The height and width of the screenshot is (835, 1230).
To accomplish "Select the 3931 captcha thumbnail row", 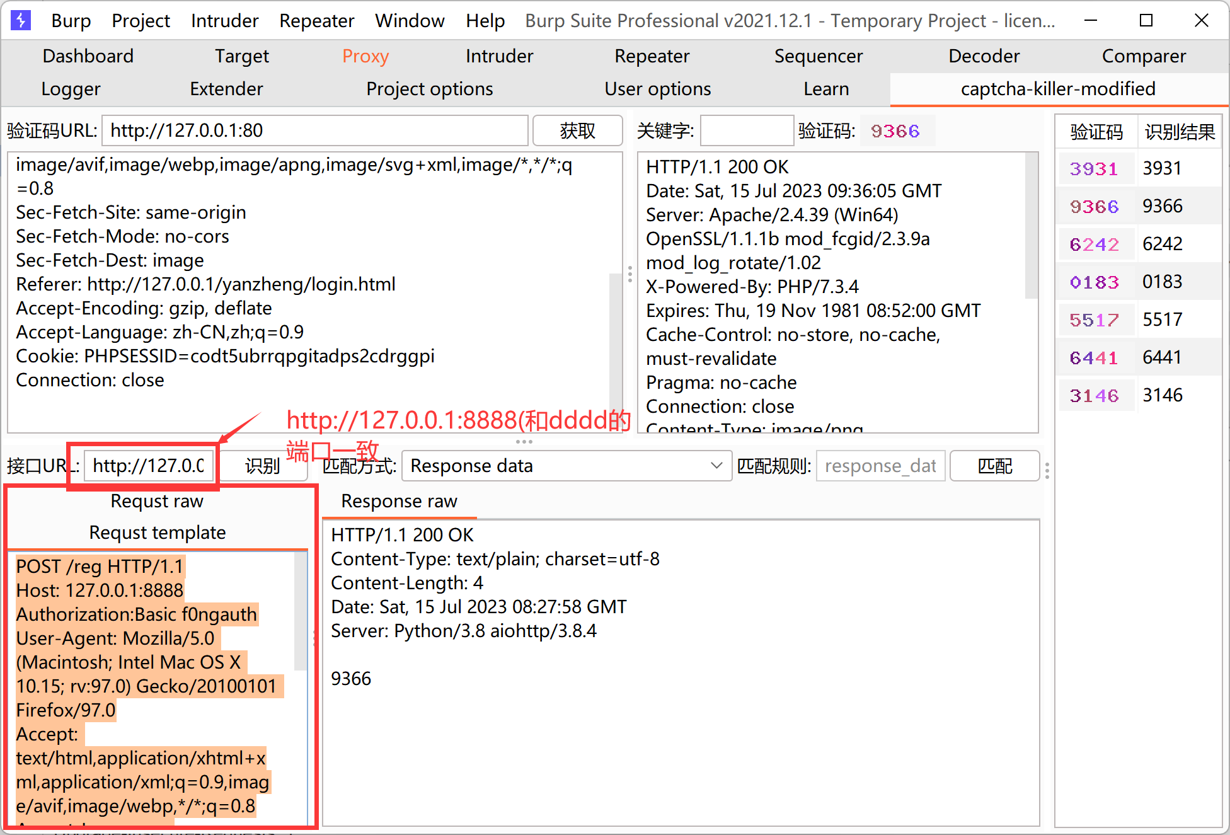I will (x=1095, y=169).
